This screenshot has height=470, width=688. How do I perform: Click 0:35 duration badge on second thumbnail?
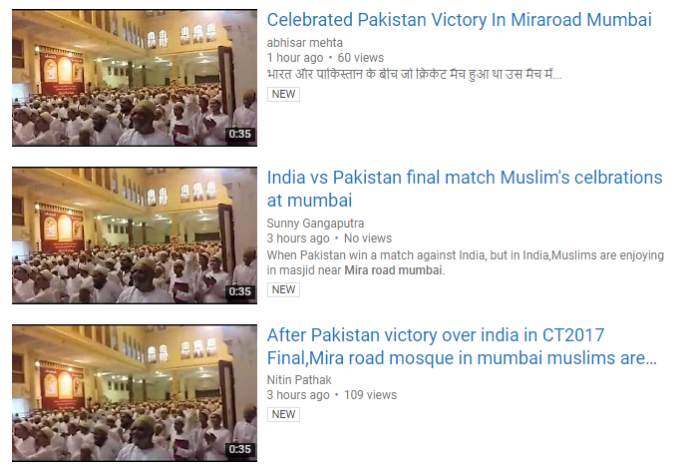[239, 291]
